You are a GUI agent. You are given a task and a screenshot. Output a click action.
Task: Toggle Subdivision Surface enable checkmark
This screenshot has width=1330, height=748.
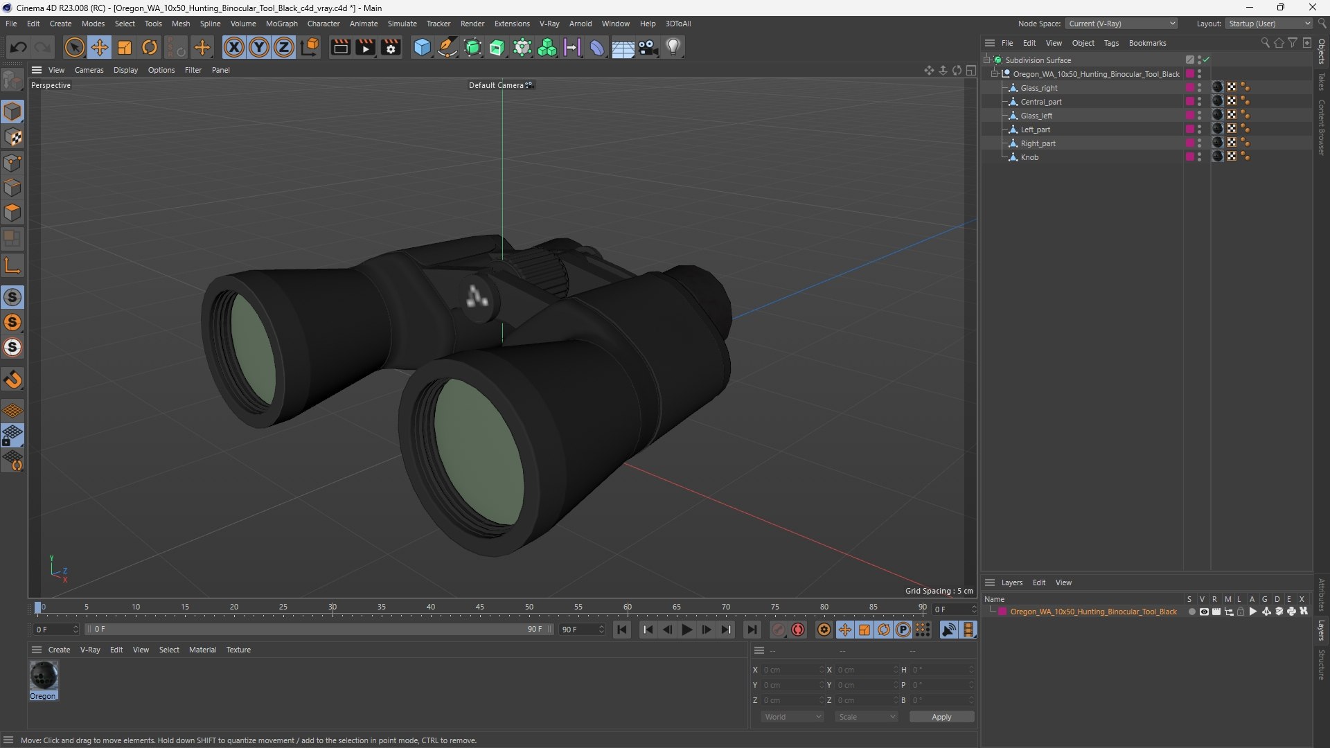pyautogui.click(x=1206, y=60)
